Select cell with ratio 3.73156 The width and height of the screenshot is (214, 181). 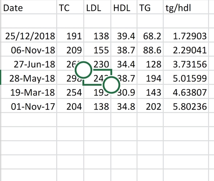[186, 63]
